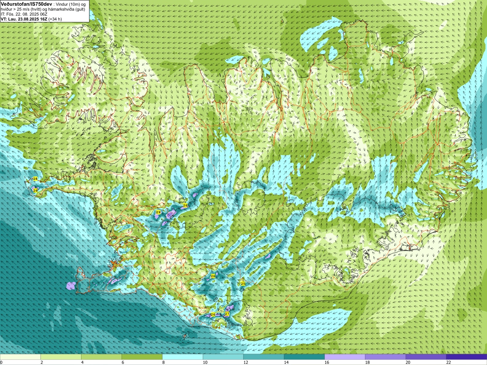This screenshot has width=487, height=365.
Task: Click the yellow 25 gust marker
Action: tap(243, 284)
